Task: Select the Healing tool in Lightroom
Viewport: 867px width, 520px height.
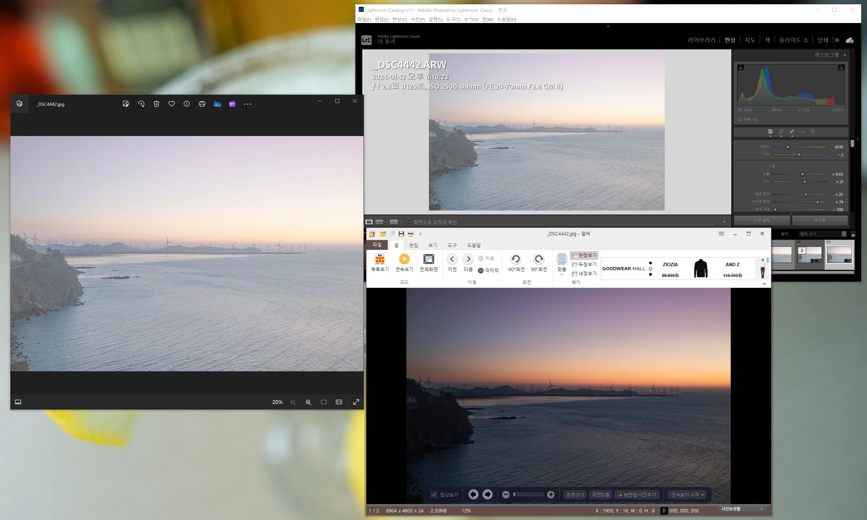Action: tap(792, 132)
